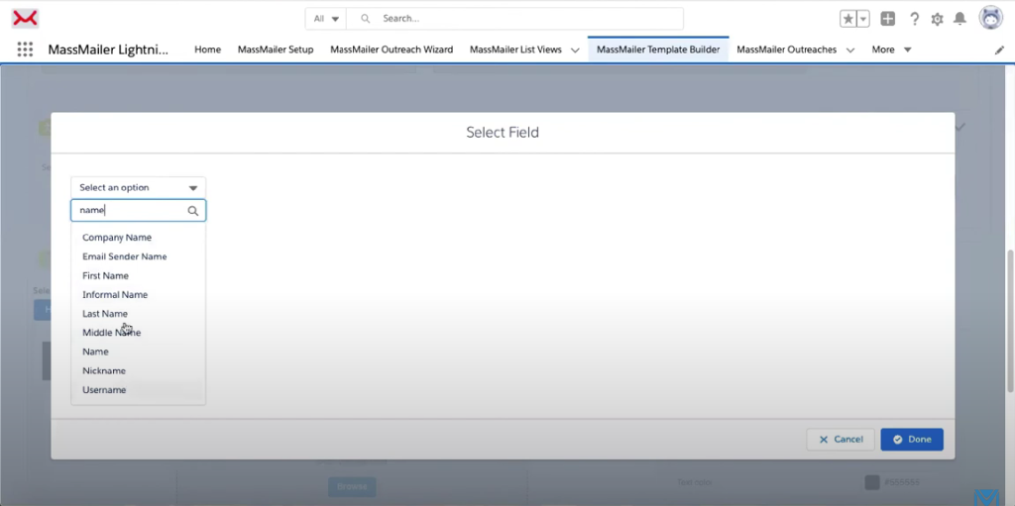Open the setup gear icon

(x=937, y=19)
